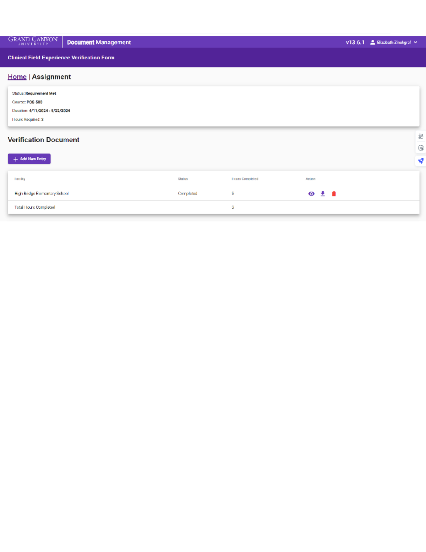Click the Document Management header title
This screenshot has height=552, width=426.
pyautogui.click(x=99, y=42)
